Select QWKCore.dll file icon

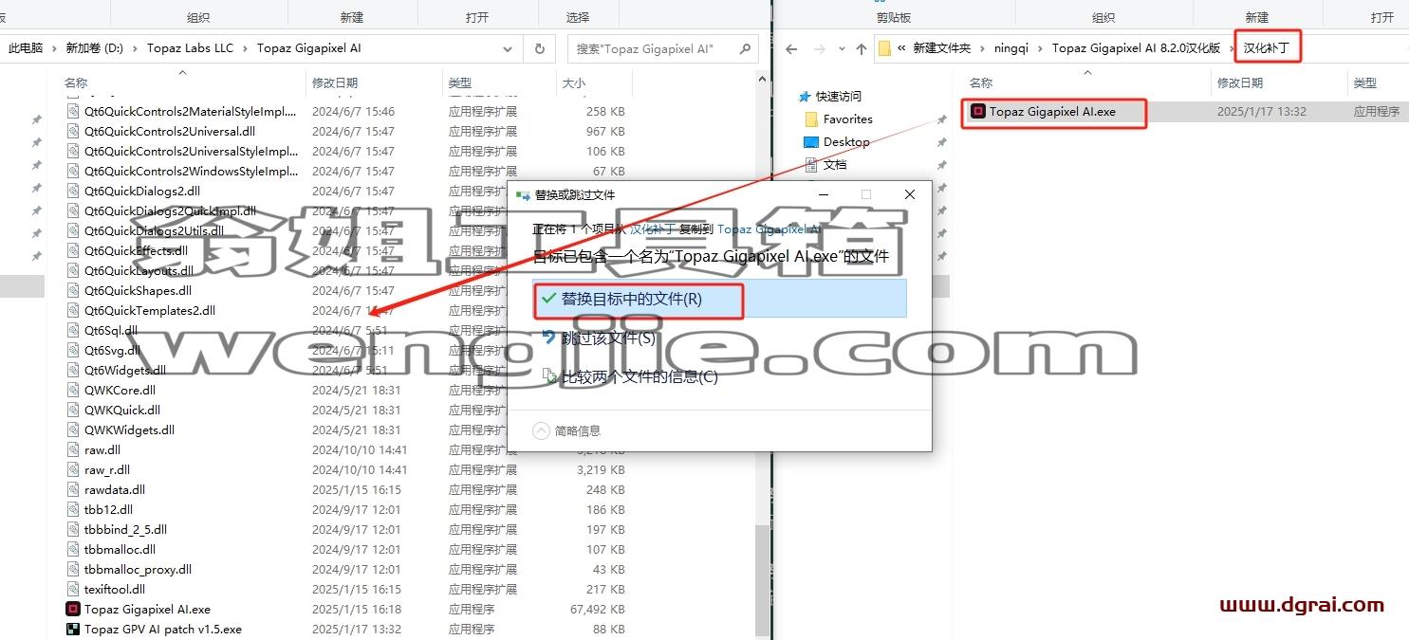(73, 390)
